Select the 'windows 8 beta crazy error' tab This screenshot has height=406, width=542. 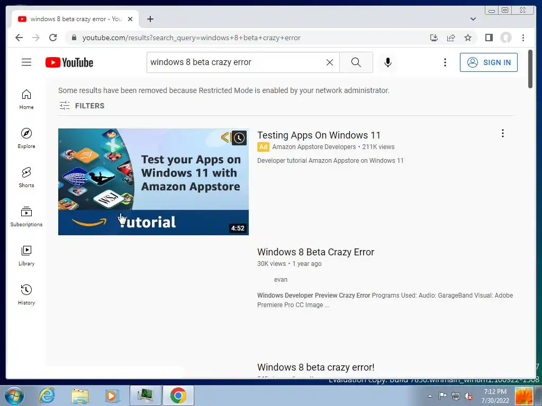click(x=75, y=19)
